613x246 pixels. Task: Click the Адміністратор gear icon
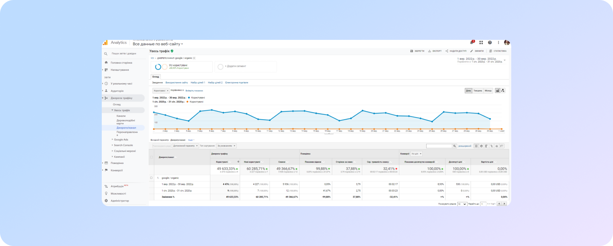[106, 201]
